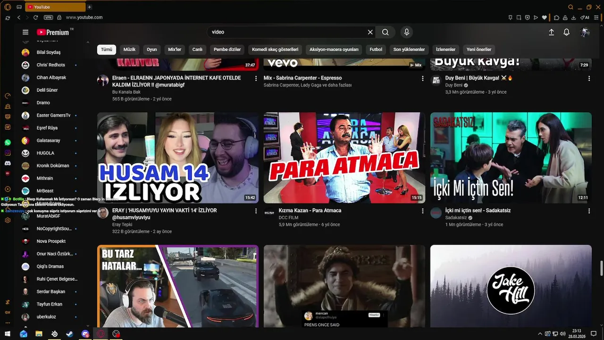
Task: Open options menu for ERAY HUSAMVUYU video
Action: click(256, 211)
